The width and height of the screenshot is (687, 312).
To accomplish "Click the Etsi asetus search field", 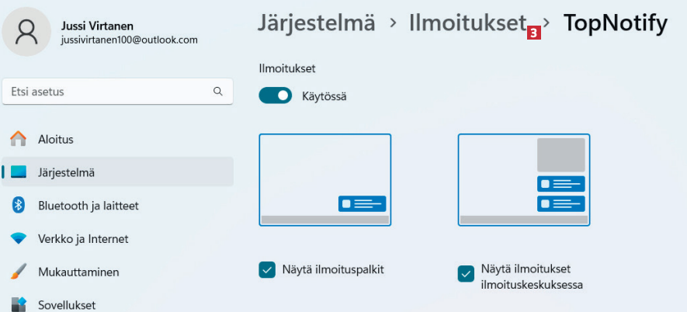I will (x=109, y=92).
